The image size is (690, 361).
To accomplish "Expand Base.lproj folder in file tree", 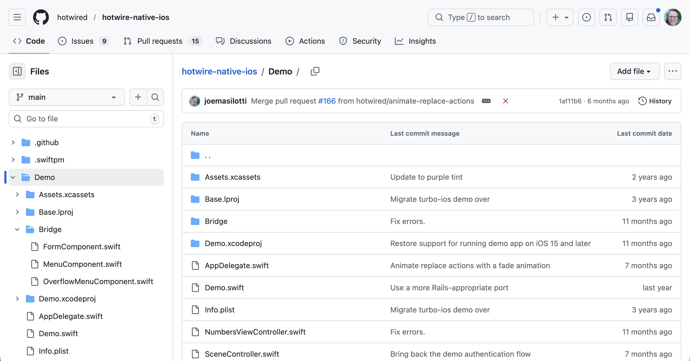I will [17, 212].
